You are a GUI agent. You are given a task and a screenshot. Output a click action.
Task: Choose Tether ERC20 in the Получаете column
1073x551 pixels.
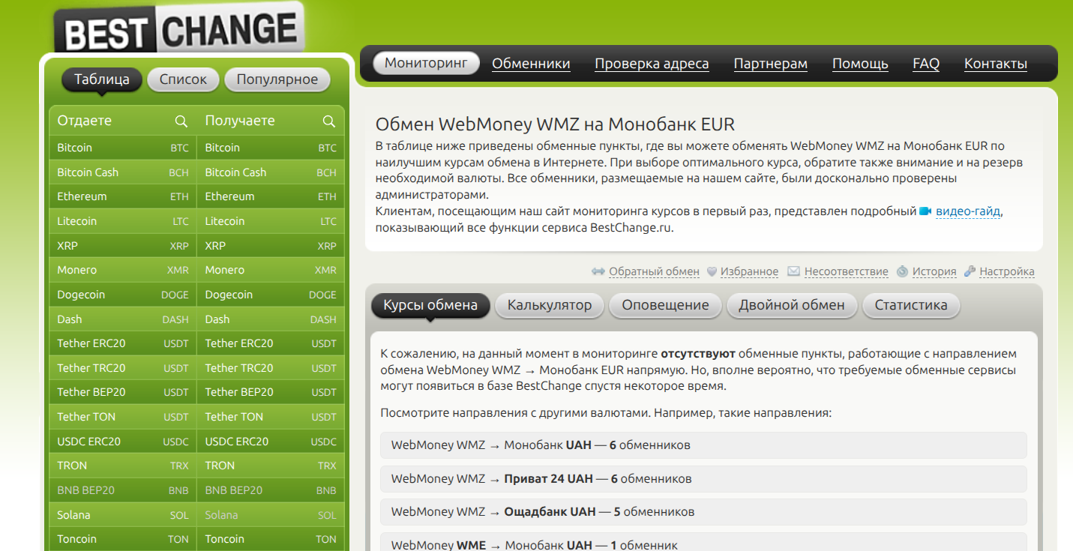point(271,343)
